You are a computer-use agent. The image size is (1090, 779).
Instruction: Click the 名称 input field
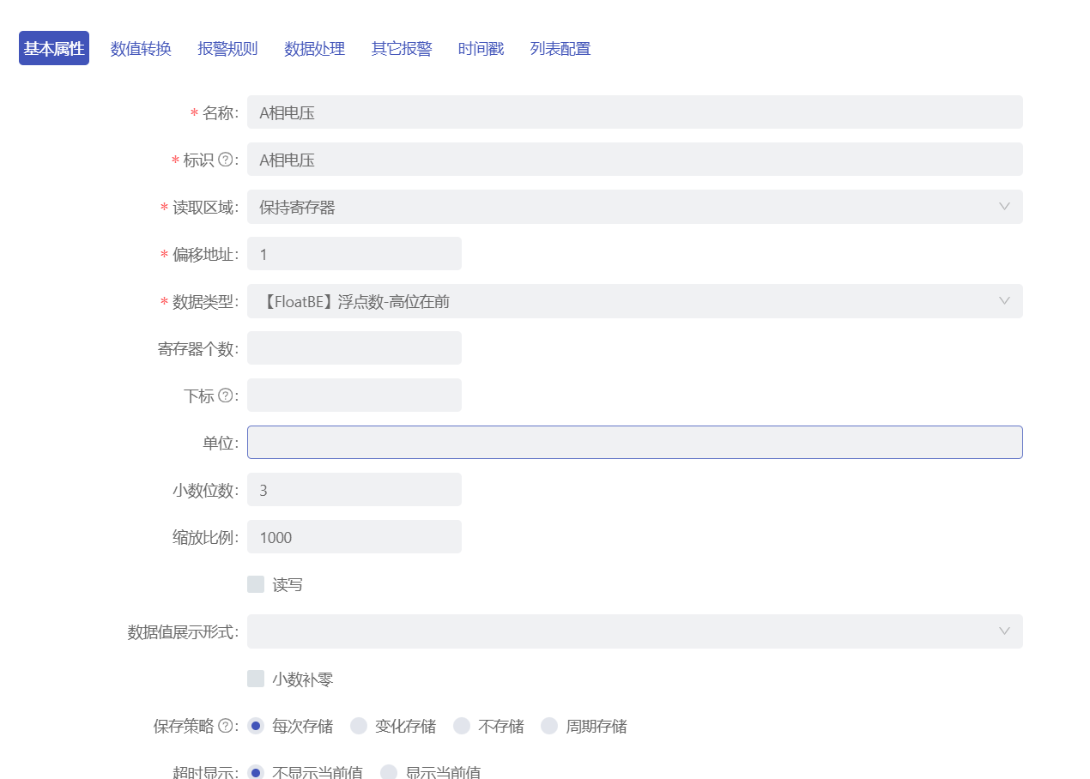(634, 112)
